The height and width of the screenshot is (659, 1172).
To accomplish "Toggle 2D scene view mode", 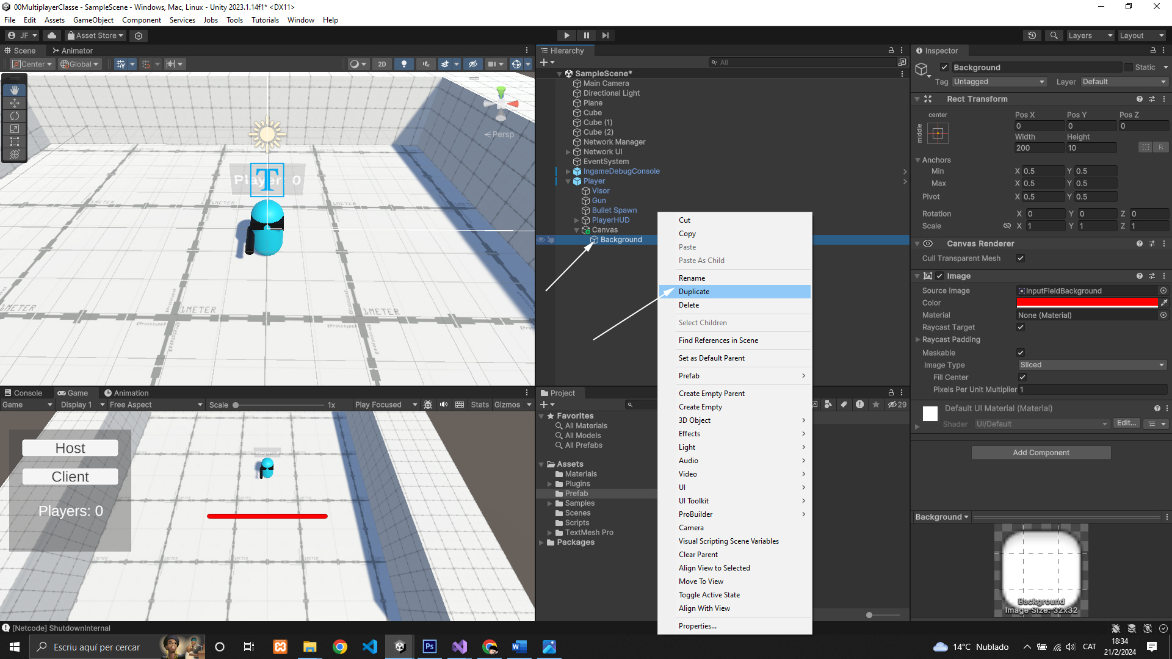I will (382, 64).
